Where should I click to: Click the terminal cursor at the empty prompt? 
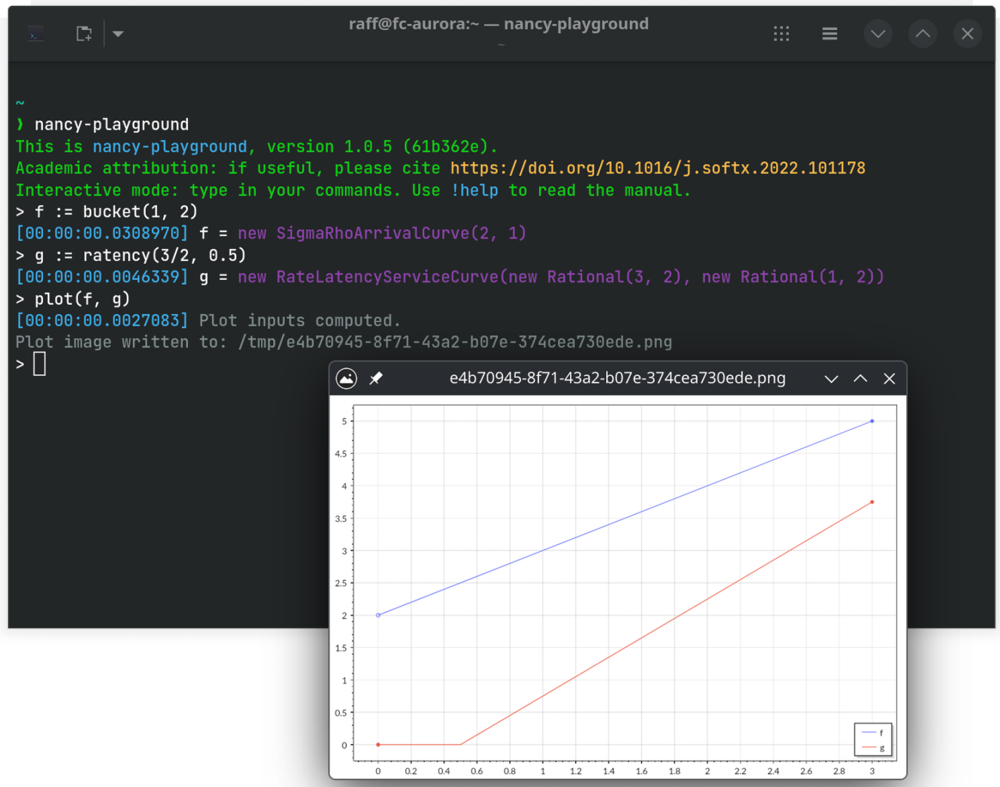pyautogui.click(x=40, y=364)
